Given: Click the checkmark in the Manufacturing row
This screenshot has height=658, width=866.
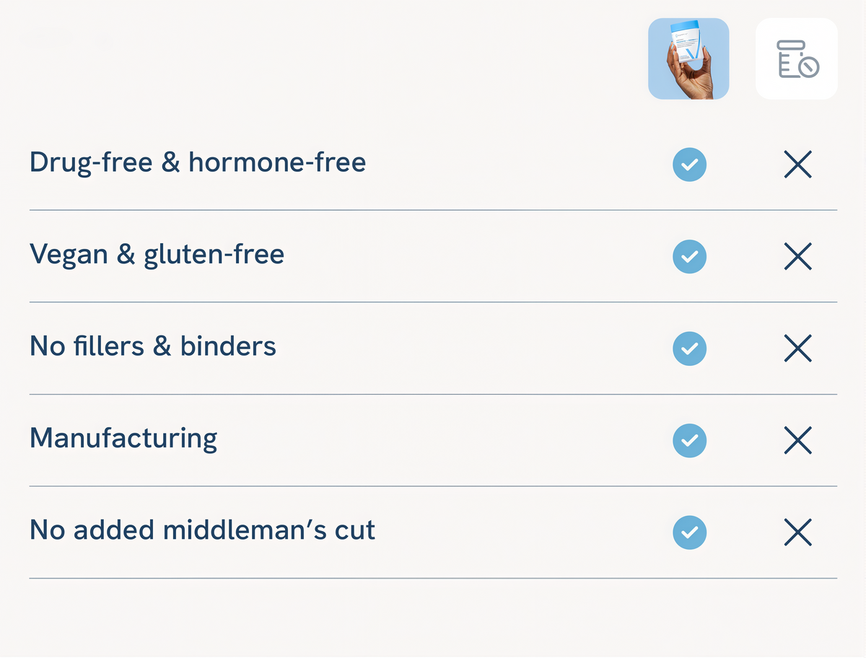Looking at the screenshot, I should pyautogui.click(x=690, y=440).
